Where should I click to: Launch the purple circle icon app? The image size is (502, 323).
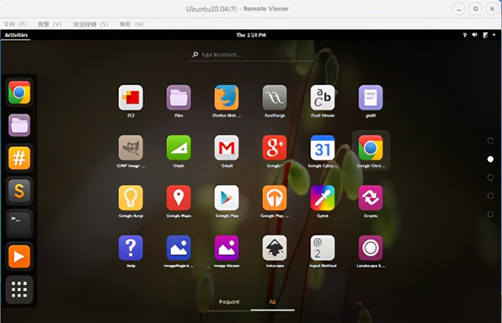coord(371,248)
